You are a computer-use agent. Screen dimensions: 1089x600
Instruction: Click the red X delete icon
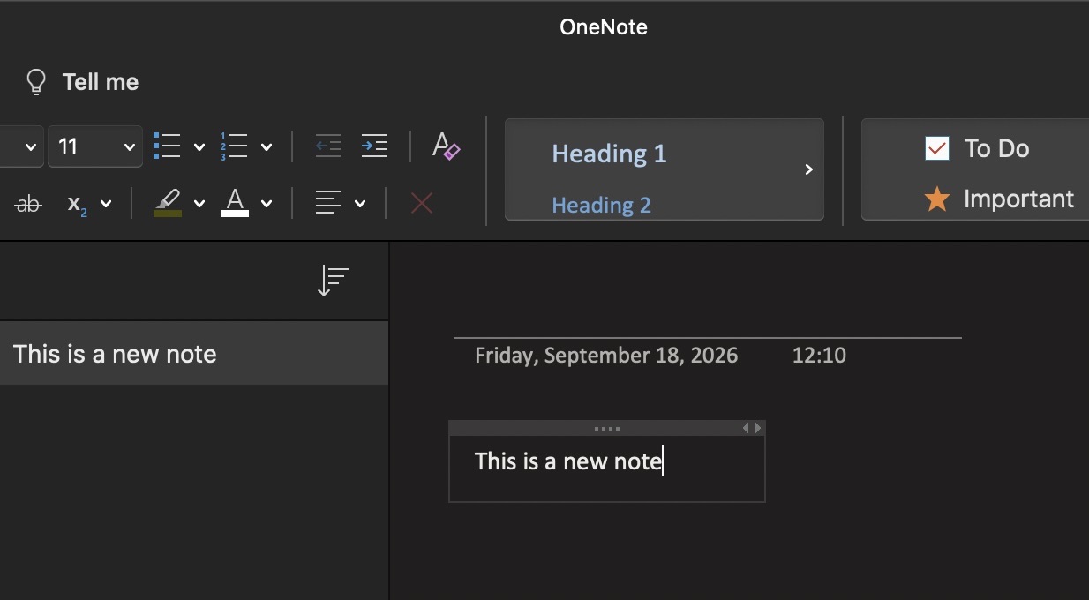point(422,204)
